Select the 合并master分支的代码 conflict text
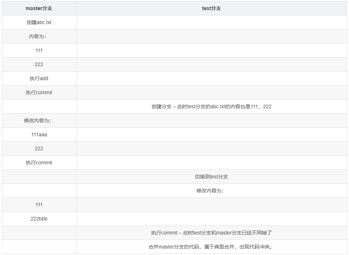The image size is (349, 255). coord(211,247)
